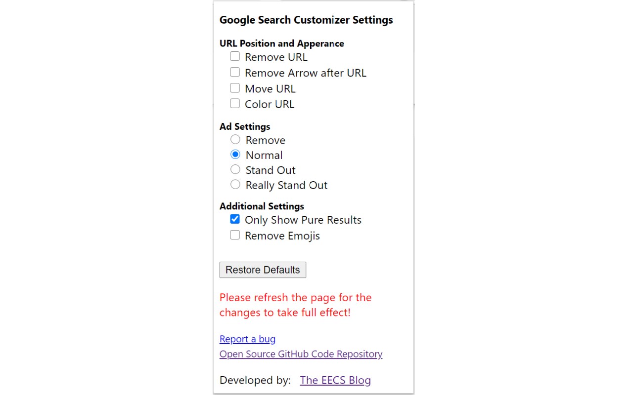Enable the Color URL checkbox

tap(235, 104)
